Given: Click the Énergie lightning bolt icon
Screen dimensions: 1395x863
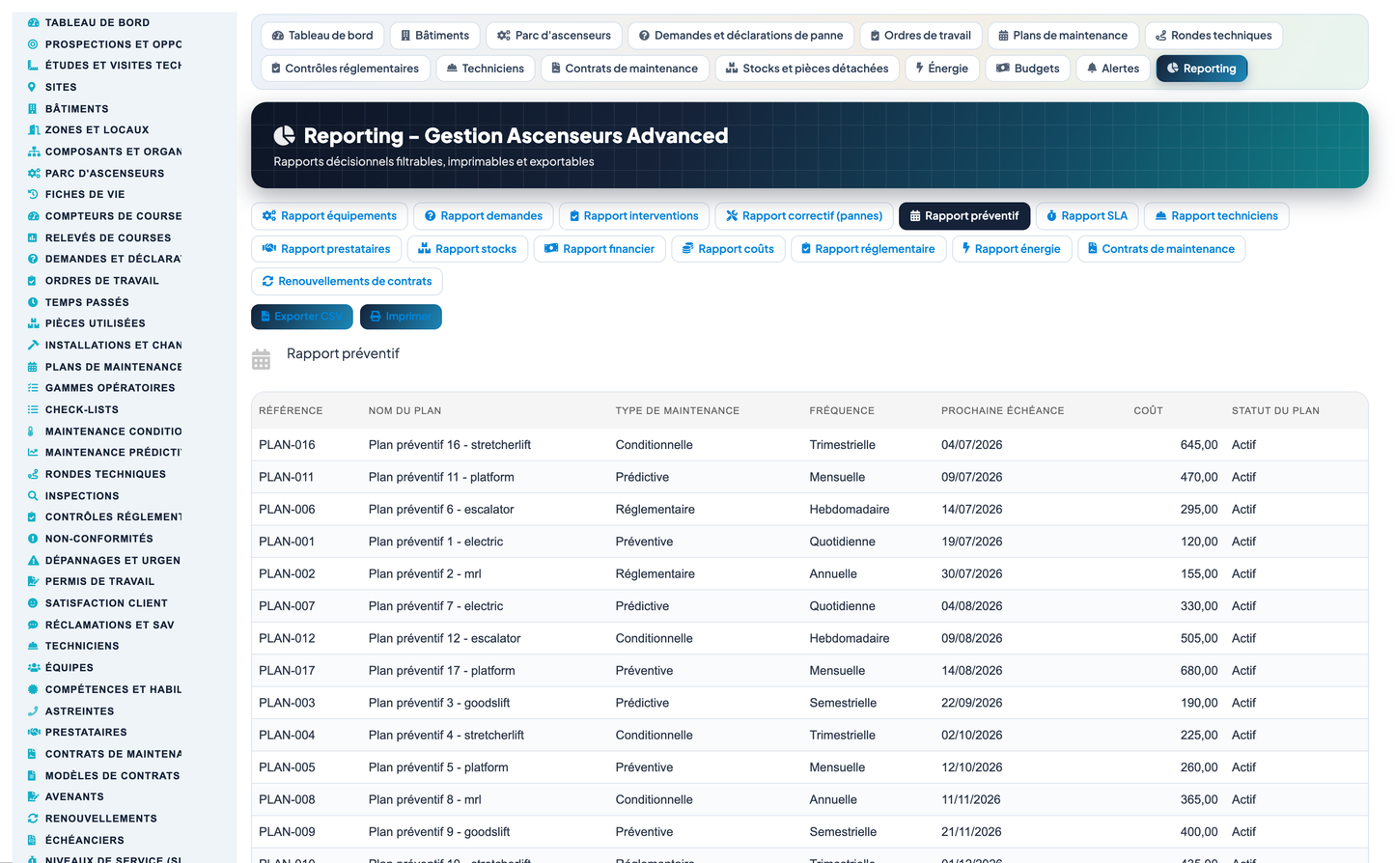Looking at the screenshot, I should [920, 68].
